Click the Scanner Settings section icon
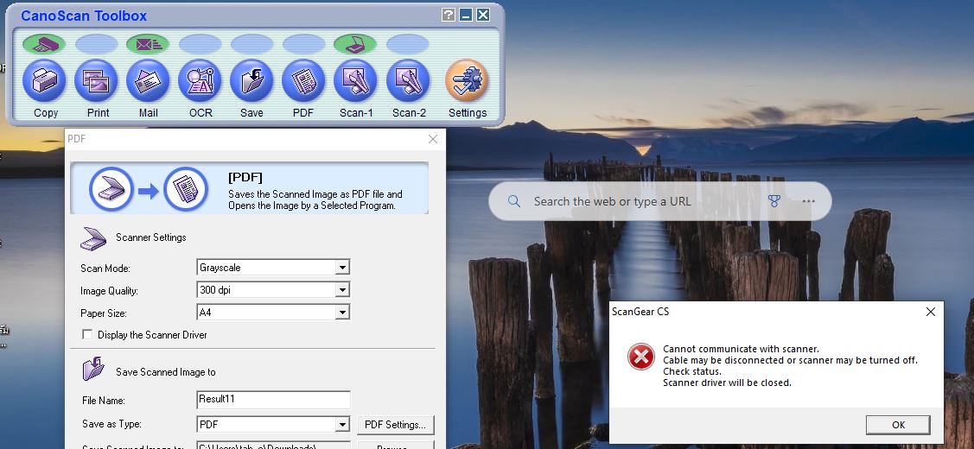Viewport: 974px width, 449px height. tap(93, 238)
